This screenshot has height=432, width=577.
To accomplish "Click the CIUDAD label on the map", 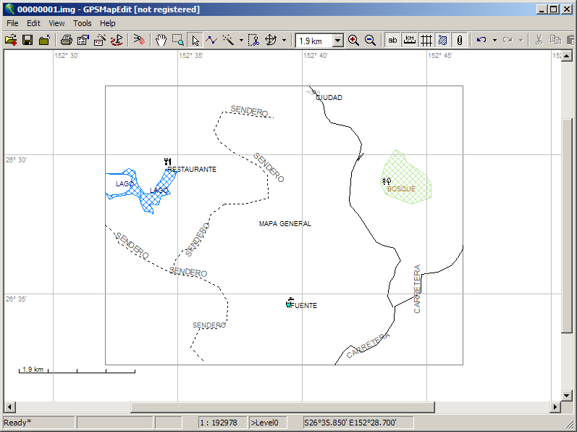I will (x=329, y=98).
